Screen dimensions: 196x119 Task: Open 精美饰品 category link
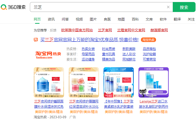pyautogui.click(x=108, y=59)
